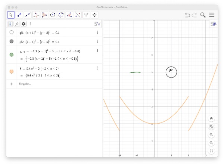This screenshot has width=224, height=165.
Task: Select the gl1 equation text
Action: point(40,32)
